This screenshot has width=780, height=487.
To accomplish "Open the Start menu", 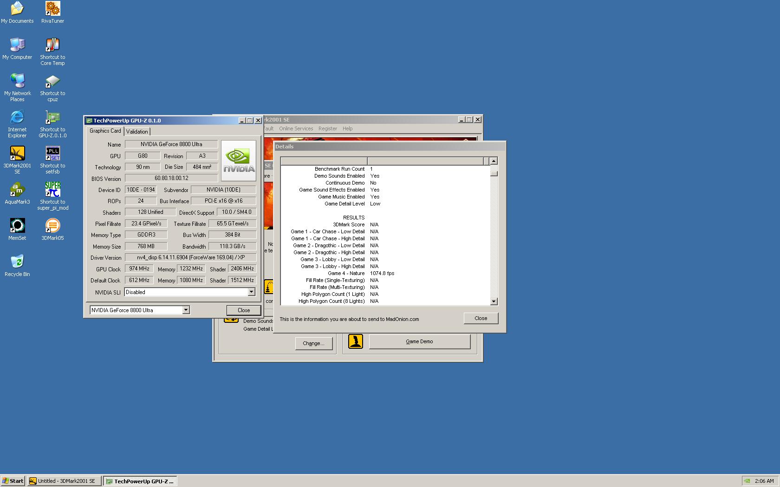I will coord(13,481).
